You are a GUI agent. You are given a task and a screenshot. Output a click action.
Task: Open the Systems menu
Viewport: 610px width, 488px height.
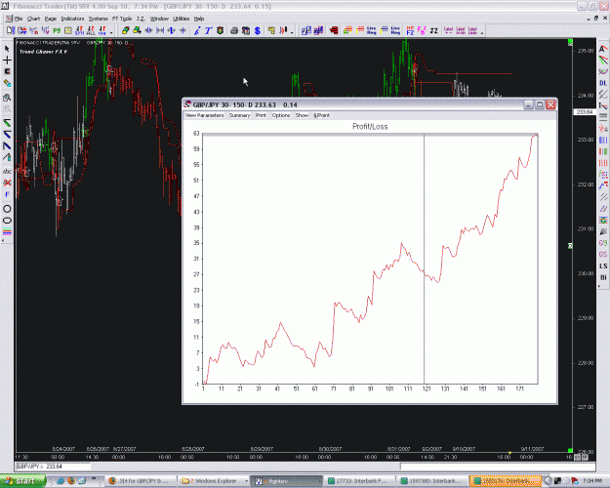98,19
